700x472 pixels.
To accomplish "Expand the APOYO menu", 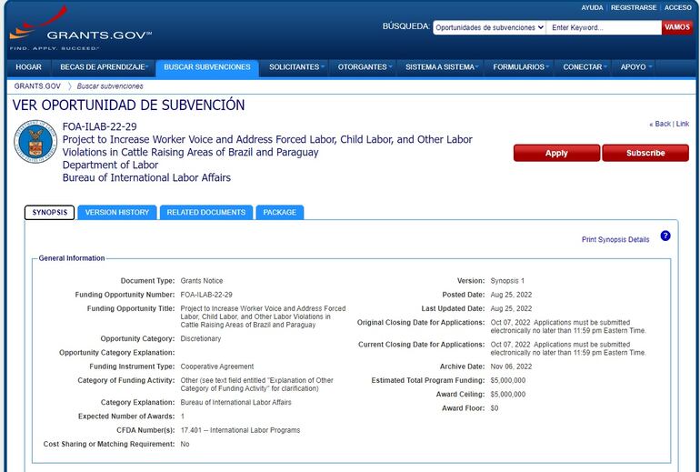I will [635, 67].
